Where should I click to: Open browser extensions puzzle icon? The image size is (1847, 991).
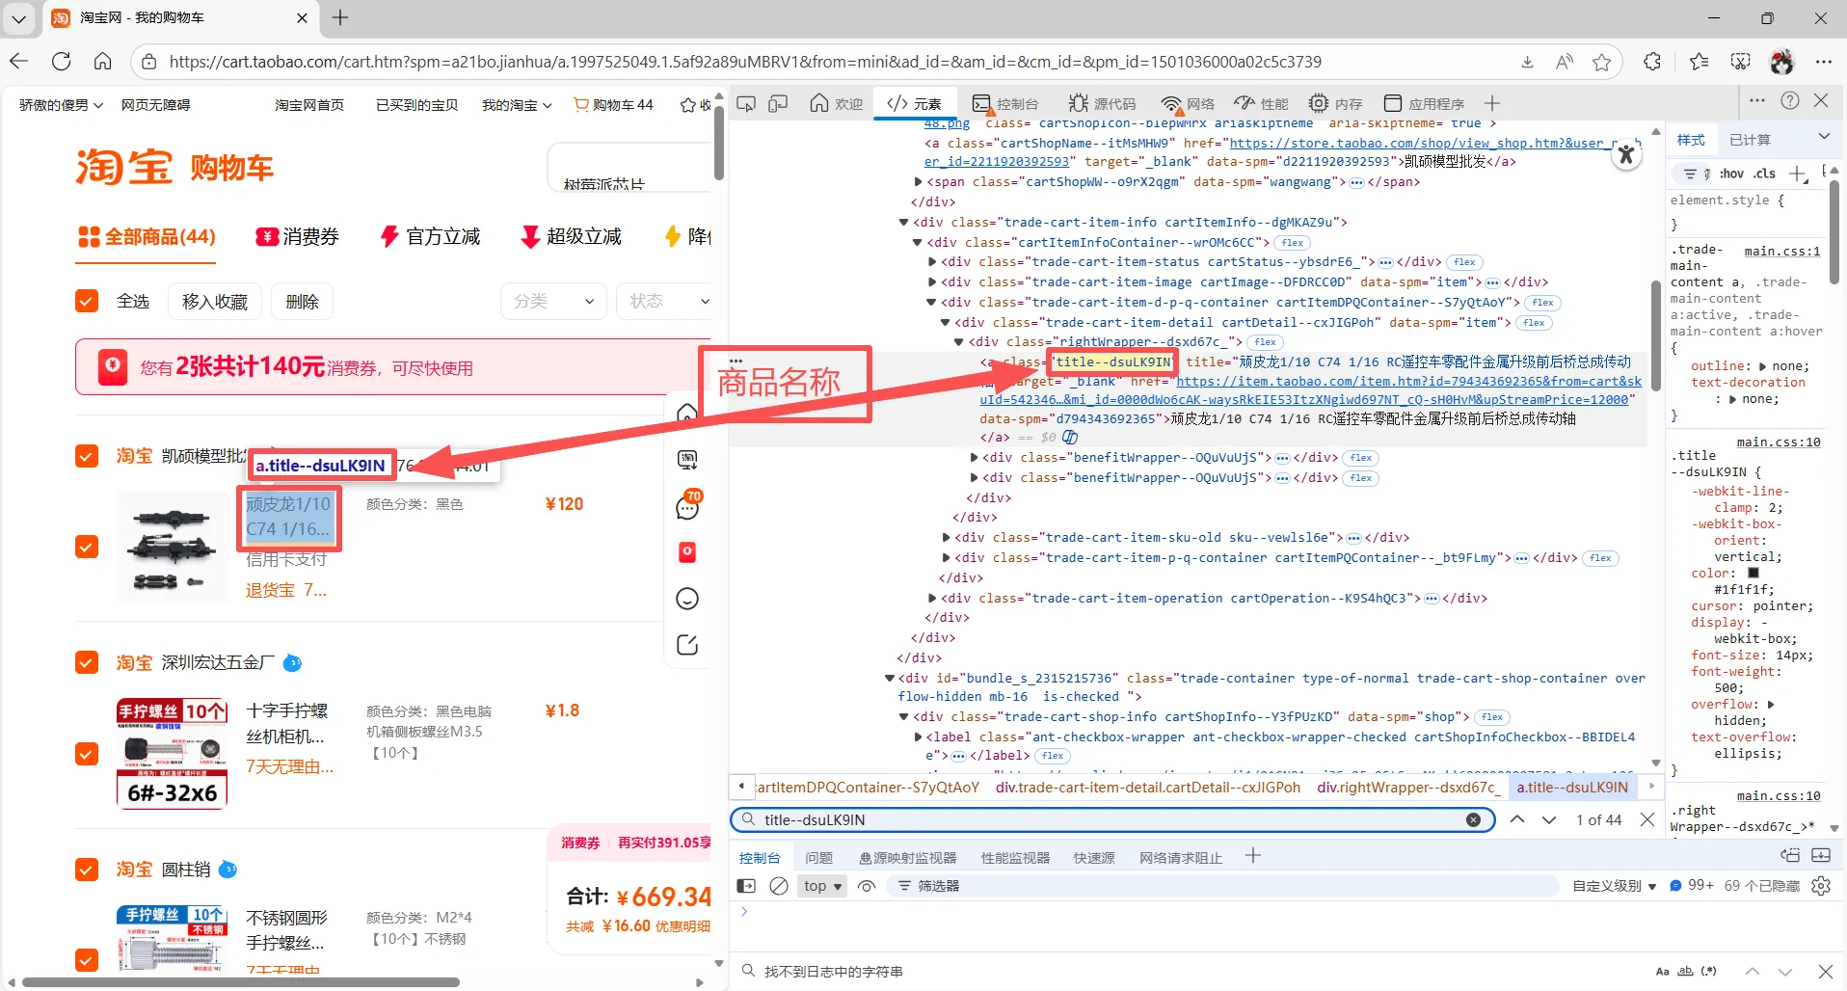1652,62
